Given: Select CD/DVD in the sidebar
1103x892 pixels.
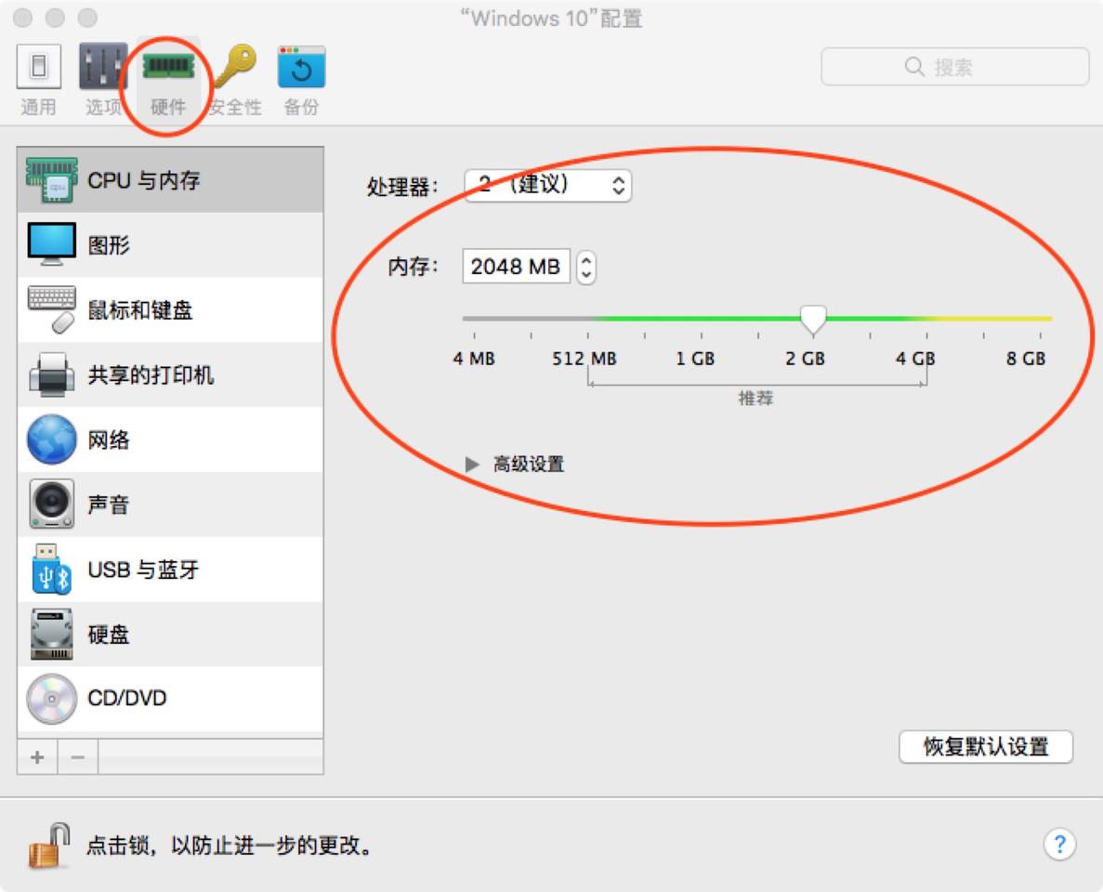Looking at the screenshot, I should coord(170,698).
